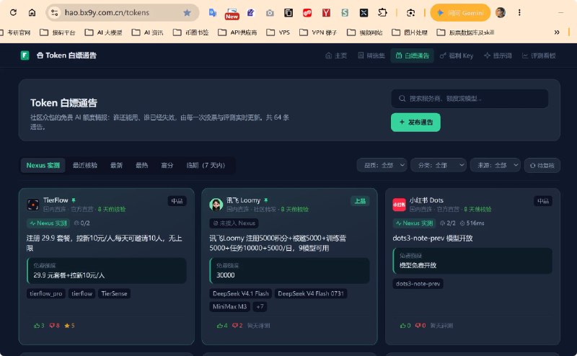
Task: Open the 品质: 全部 dropdown
Action: coord(382,165)
